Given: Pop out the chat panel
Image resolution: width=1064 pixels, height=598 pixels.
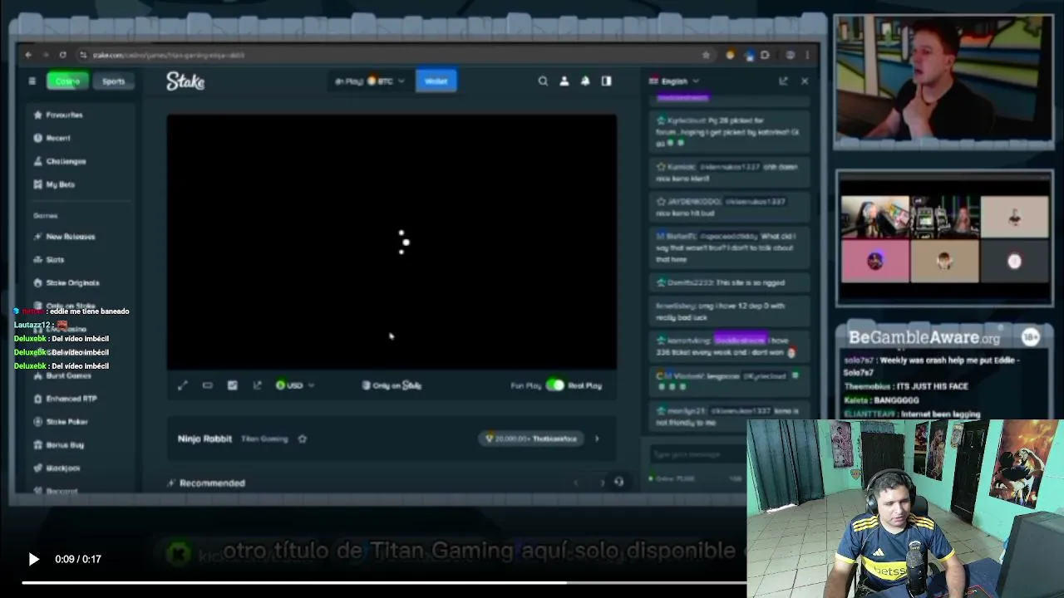Looking at the screenshot, I should [783, 81].
